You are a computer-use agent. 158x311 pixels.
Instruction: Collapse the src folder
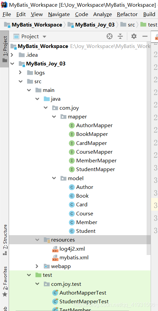point(20,81)
